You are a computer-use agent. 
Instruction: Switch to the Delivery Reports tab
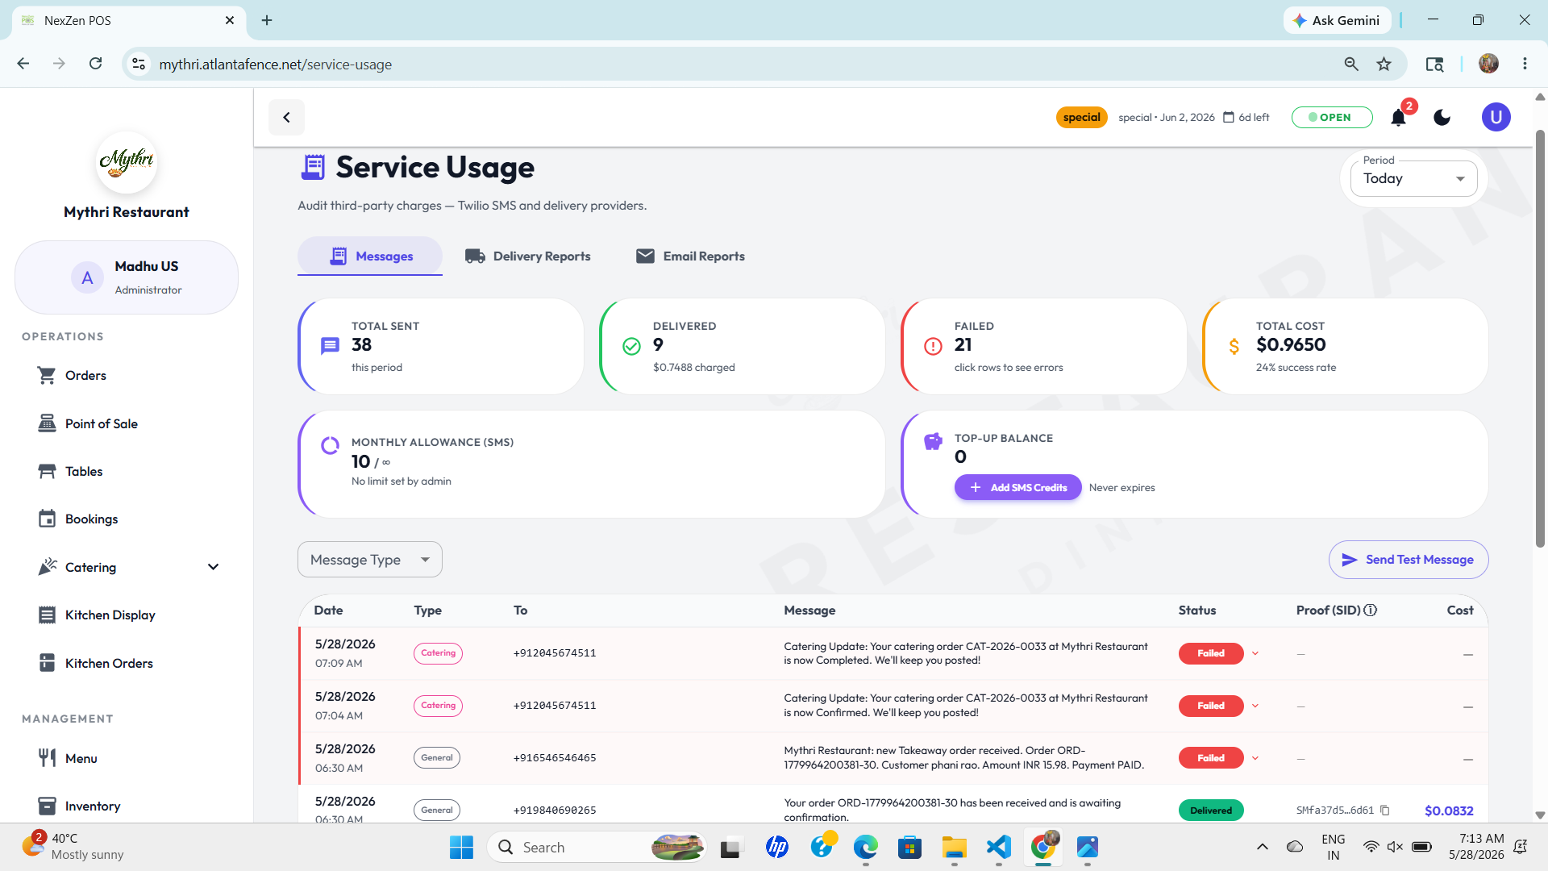[528, 256]
